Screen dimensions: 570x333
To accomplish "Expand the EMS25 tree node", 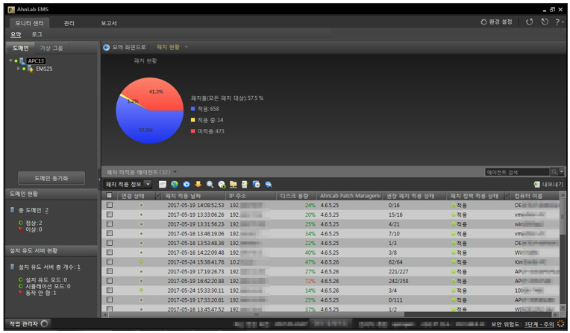I will click(18, 69).
